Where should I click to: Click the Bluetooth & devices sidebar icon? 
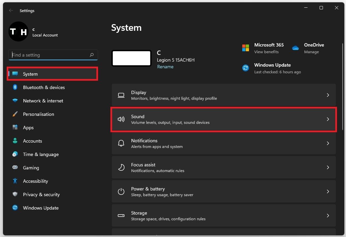(x=15, y=87)
